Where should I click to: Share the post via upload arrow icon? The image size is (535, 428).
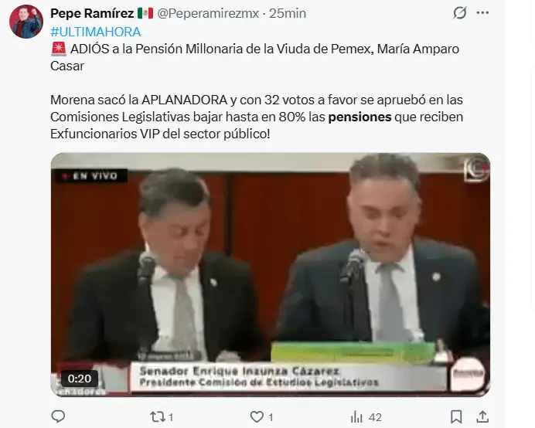pyautogui.click(x=482, y=416)
